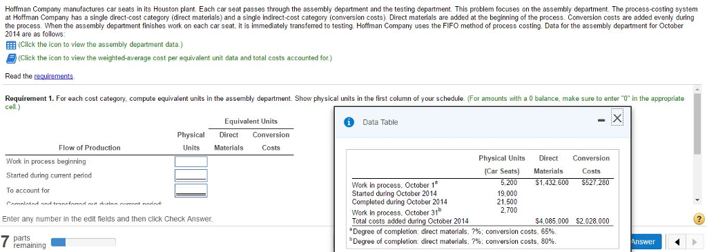
Task: Click value 21,500 in Data Table
Action: click(x=507, y=202)
